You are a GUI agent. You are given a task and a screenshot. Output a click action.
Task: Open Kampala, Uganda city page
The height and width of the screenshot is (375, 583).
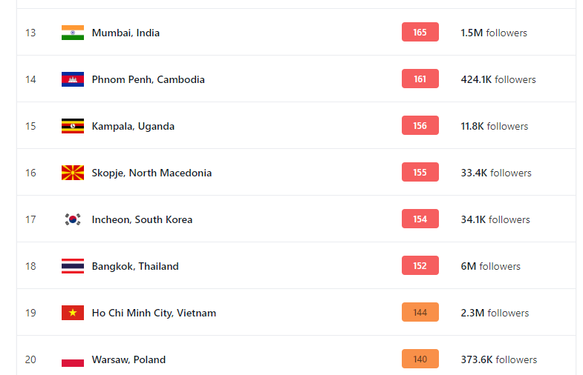coord(133,127)
